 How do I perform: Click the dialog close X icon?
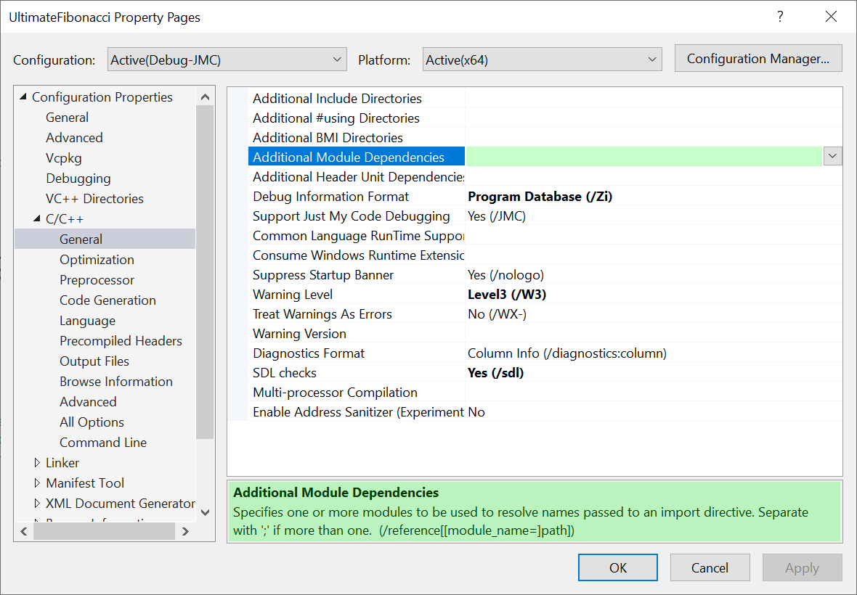[x=831, y=16]
